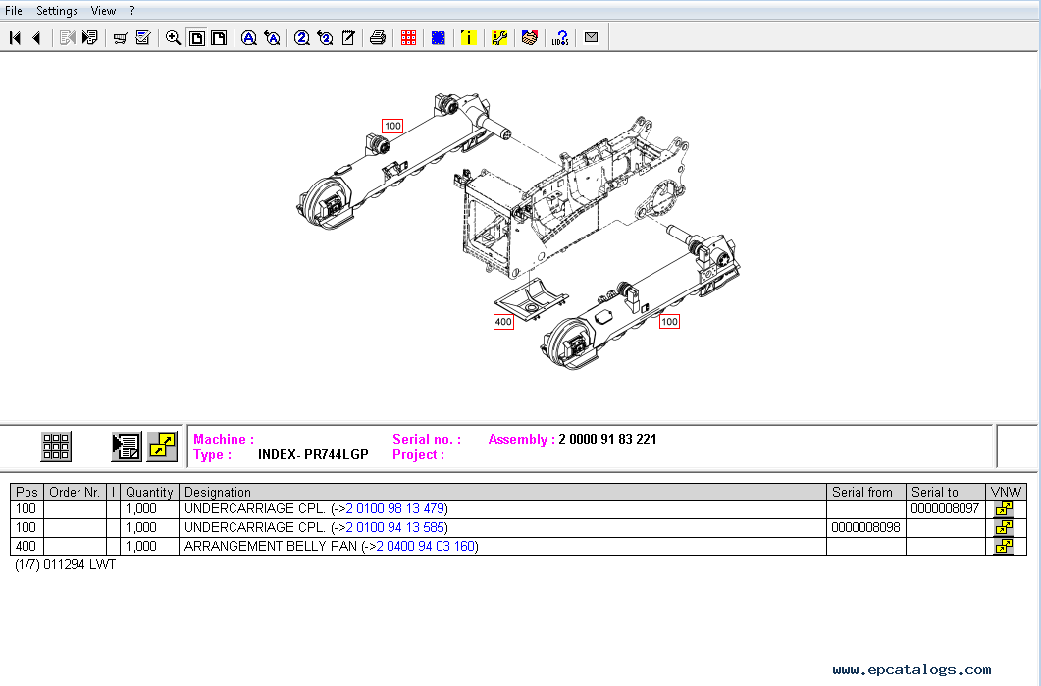Click the Serial from column header
Screen dimensions: 1041x686
[x=865, y=492]
